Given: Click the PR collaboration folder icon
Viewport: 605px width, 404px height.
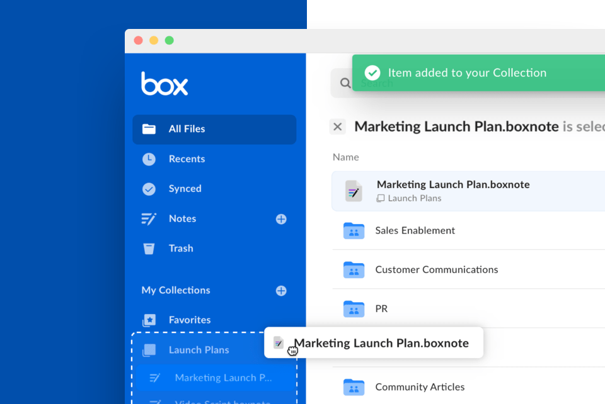Looking at the screenshot, I should tap(354, 309).
